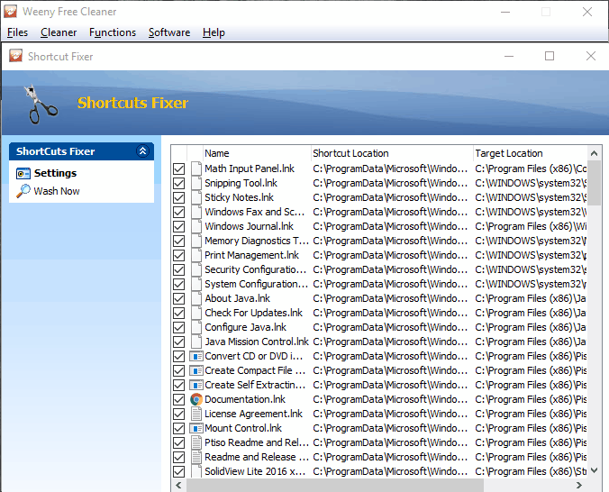The width and height of the screenshot is (609, 492).
Task: Click the document icon beside Readme and Release
Action: (196, 457)
